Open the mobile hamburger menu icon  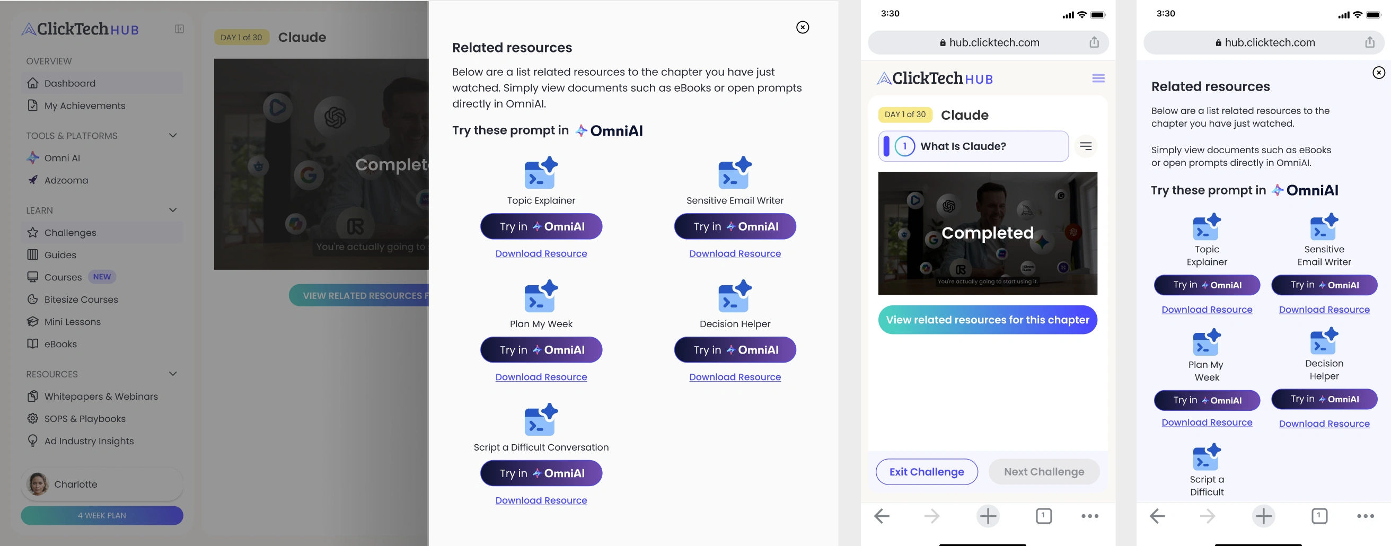[x=1098, y=78]
